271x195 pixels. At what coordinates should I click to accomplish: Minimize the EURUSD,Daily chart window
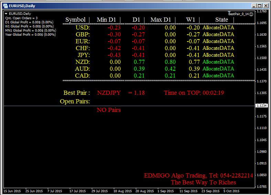point(254,6)
